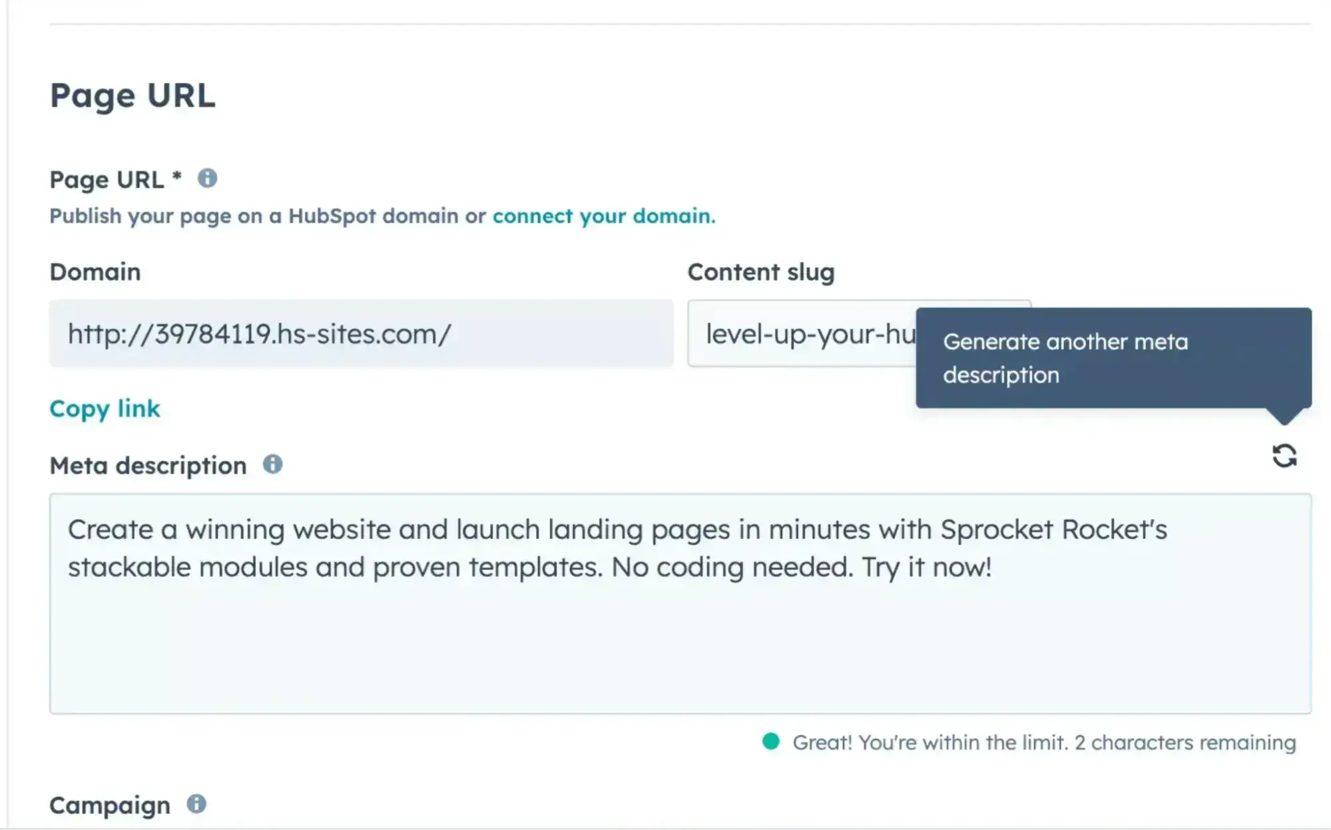Click the Campaign label
This screenshot has width=1331, height=830.
click(110, 805)
